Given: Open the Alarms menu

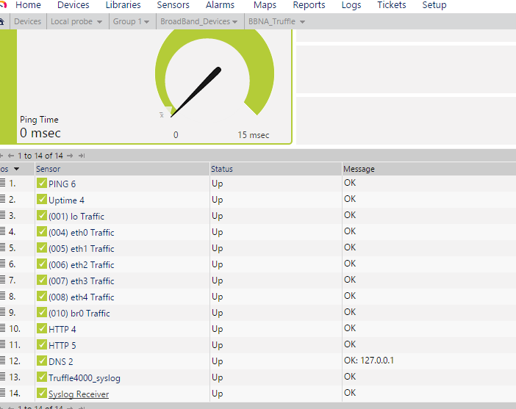Looking at the screenshot, I should [220, 5].
